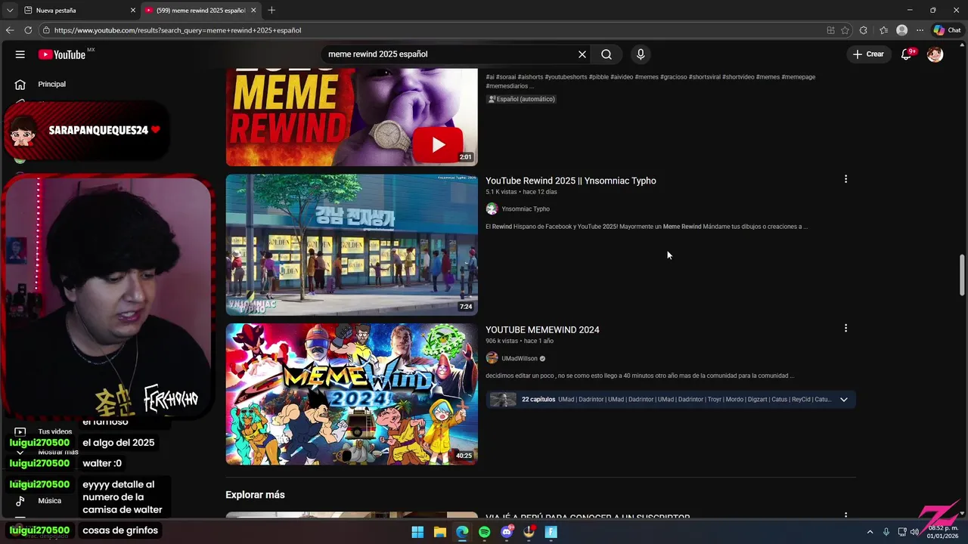Open Copilot Chat in Edge
968x544 pixels.
click(x=947, y=30)
